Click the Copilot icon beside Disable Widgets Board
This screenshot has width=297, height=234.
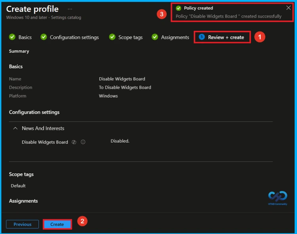pos(74,142)
